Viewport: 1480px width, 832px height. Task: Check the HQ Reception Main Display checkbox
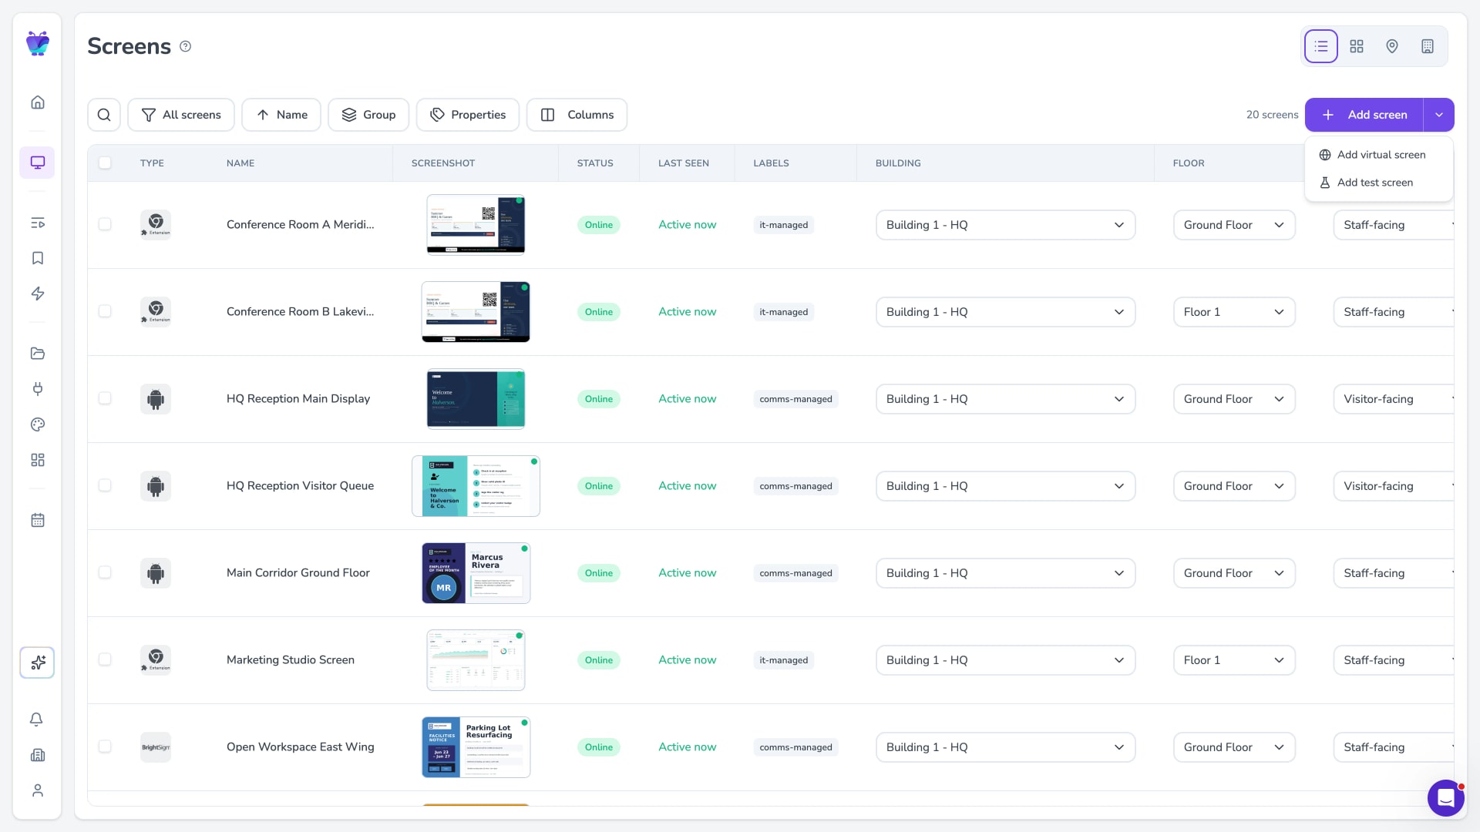(105, 398)
